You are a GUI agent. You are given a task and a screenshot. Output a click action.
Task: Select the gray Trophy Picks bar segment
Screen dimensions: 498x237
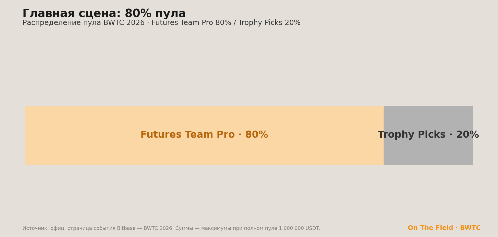pyautogui.click(x=428, y=135)
